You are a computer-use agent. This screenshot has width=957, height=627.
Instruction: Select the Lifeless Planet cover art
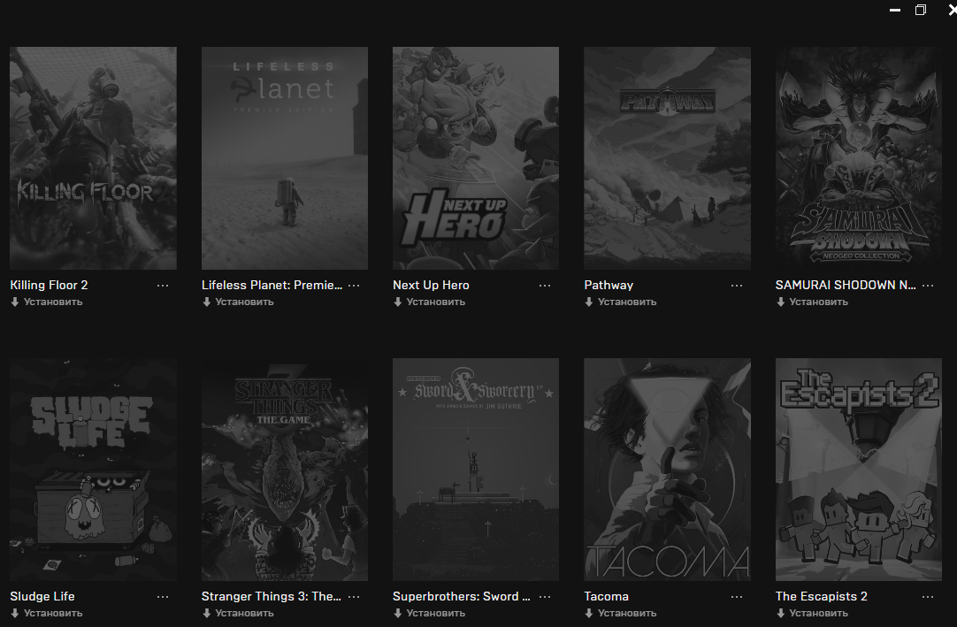point(285,158)
